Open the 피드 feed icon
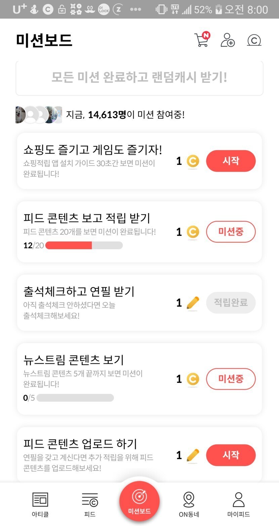Viewport: 279px width, 526px height. point(90,499)
